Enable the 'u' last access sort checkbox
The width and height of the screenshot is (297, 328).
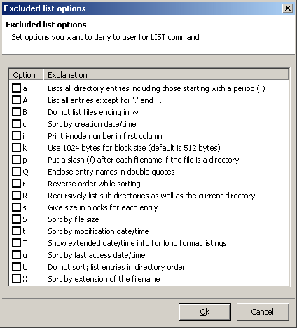click(16, 255)
